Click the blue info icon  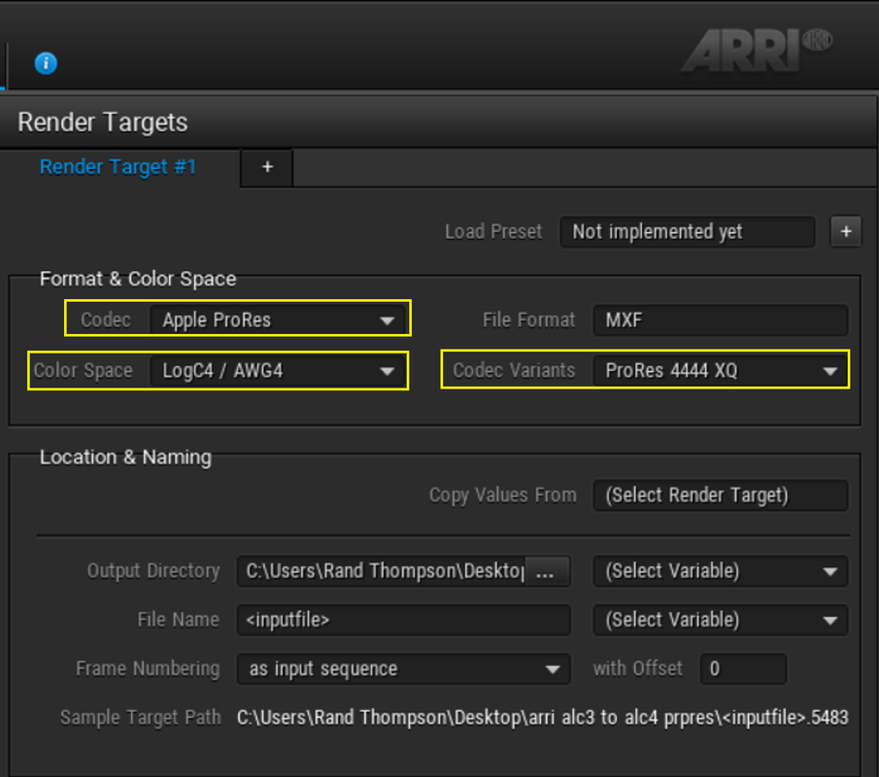coord(46,63)
